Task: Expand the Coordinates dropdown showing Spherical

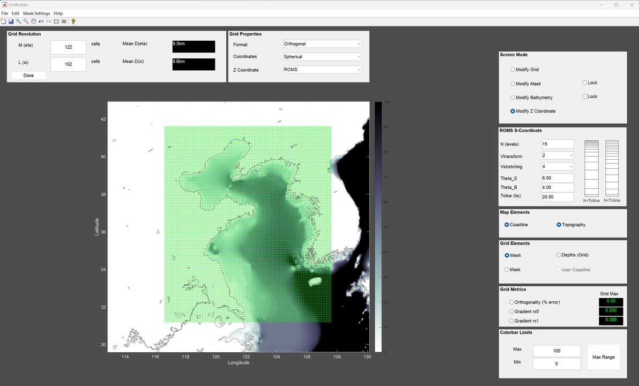Action: coord(322,57)
